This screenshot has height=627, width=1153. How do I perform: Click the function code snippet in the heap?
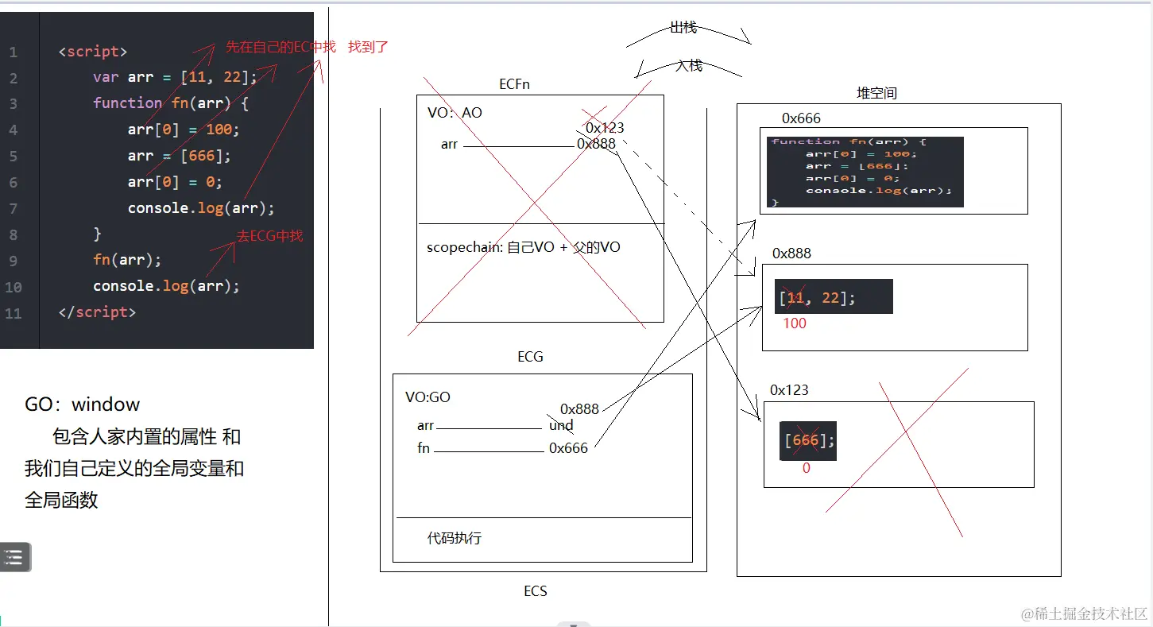tap(865, 172)
